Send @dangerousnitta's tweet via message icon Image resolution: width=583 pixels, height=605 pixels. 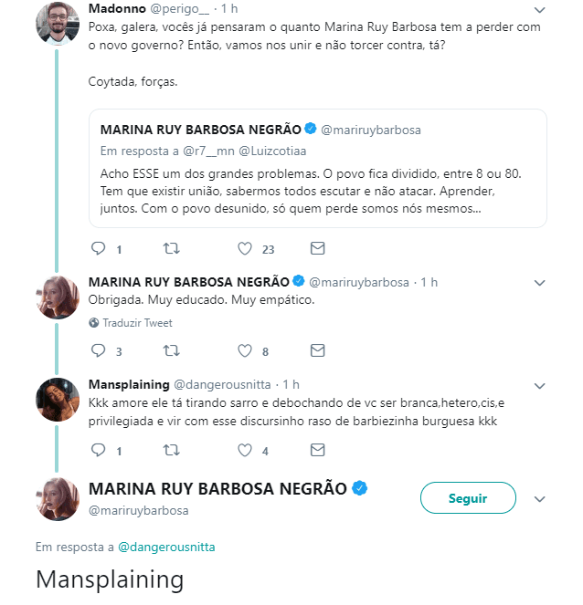[318, 450]
